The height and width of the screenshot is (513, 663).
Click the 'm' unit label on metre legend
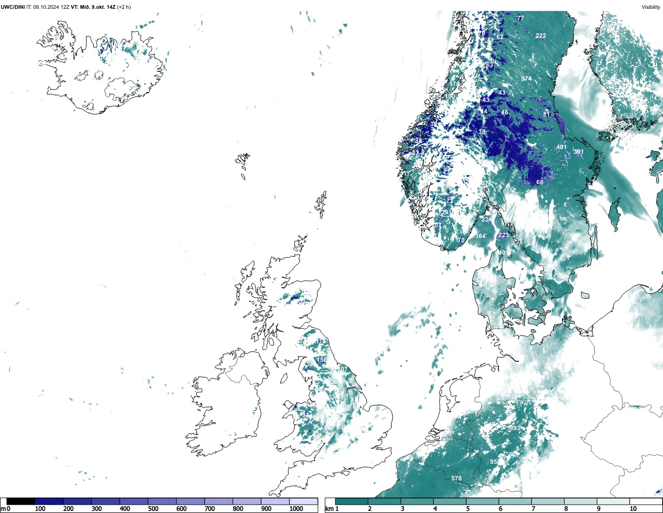[3, 509]
